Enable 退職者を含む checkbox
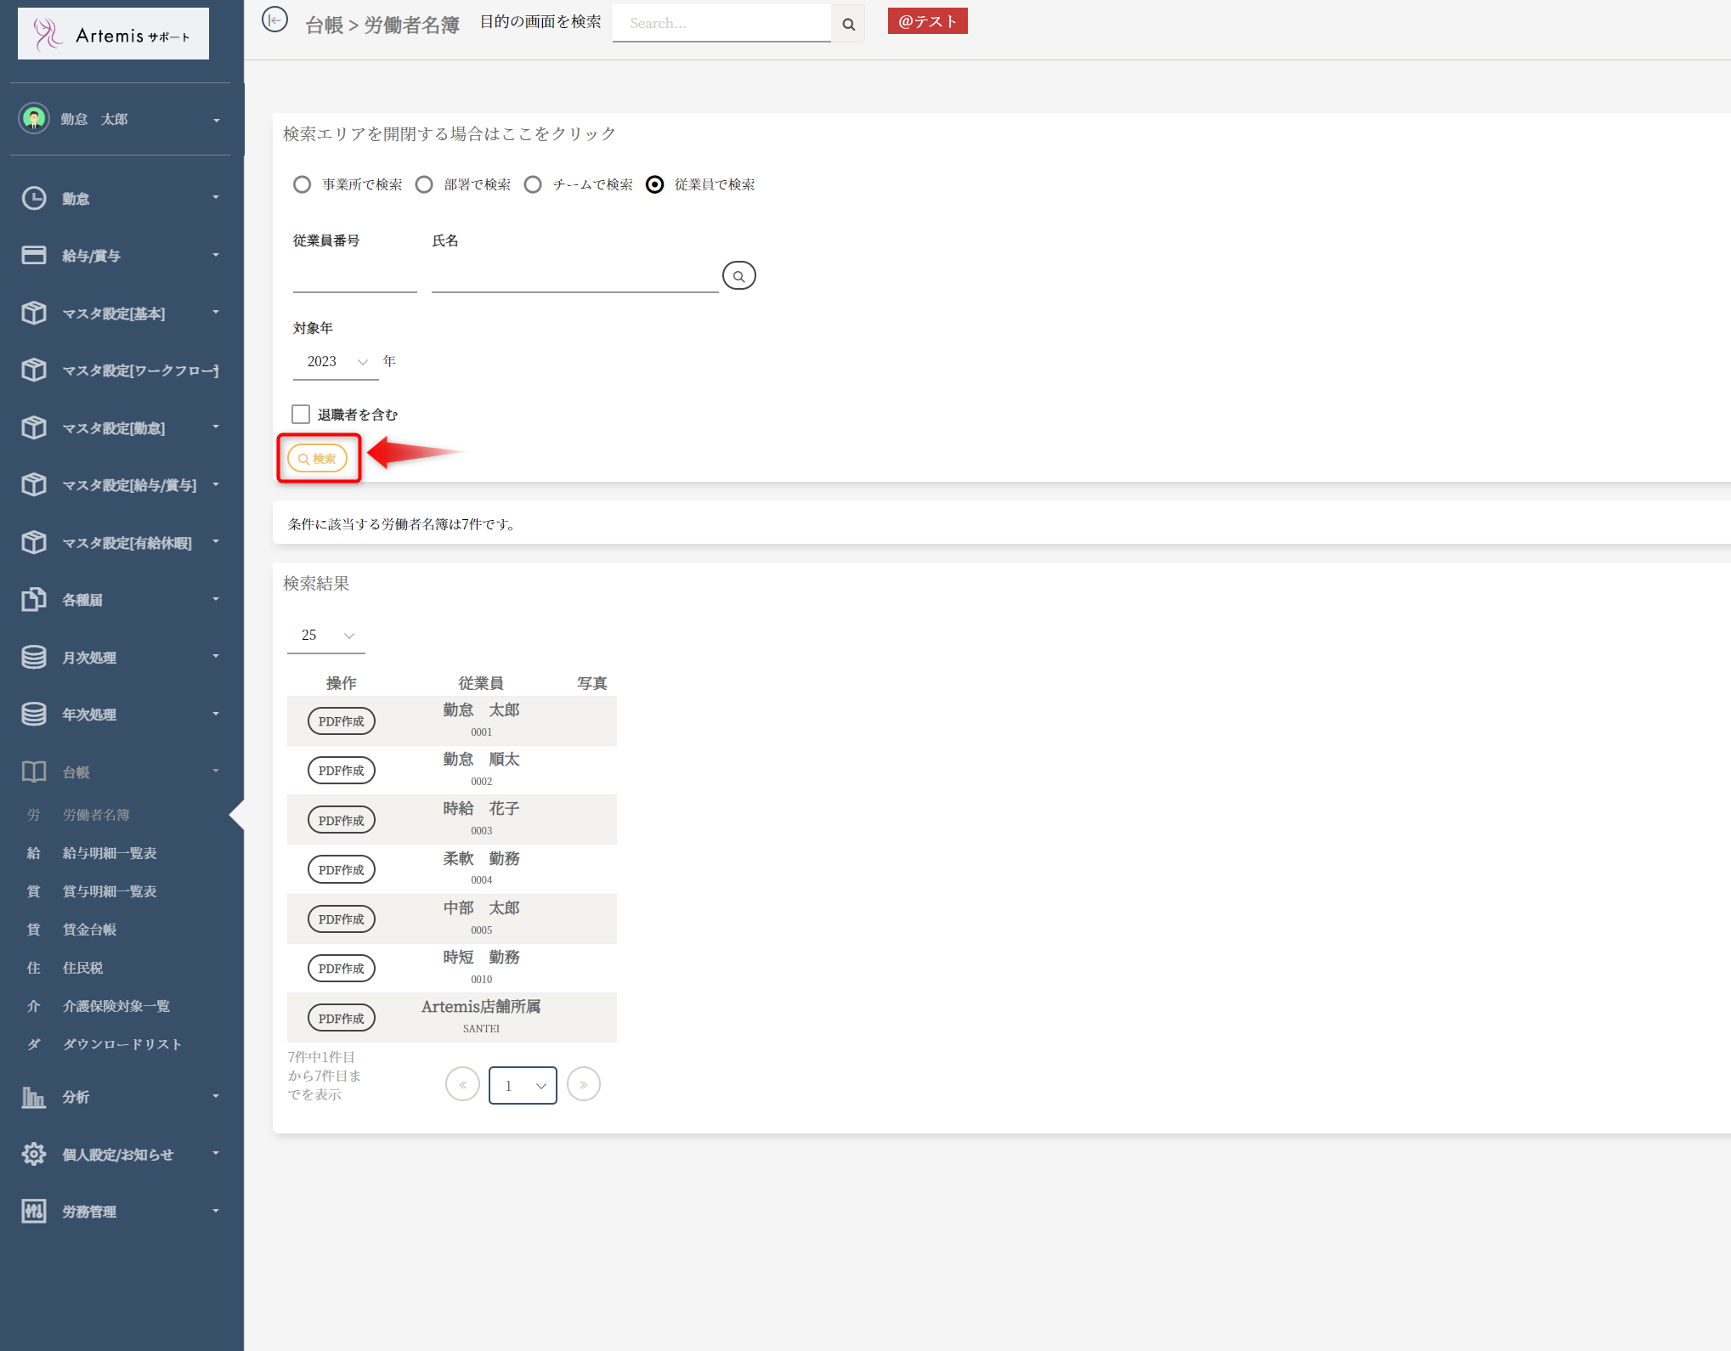This screenshot has width=1731, height=1351. [x=301, y=414]
